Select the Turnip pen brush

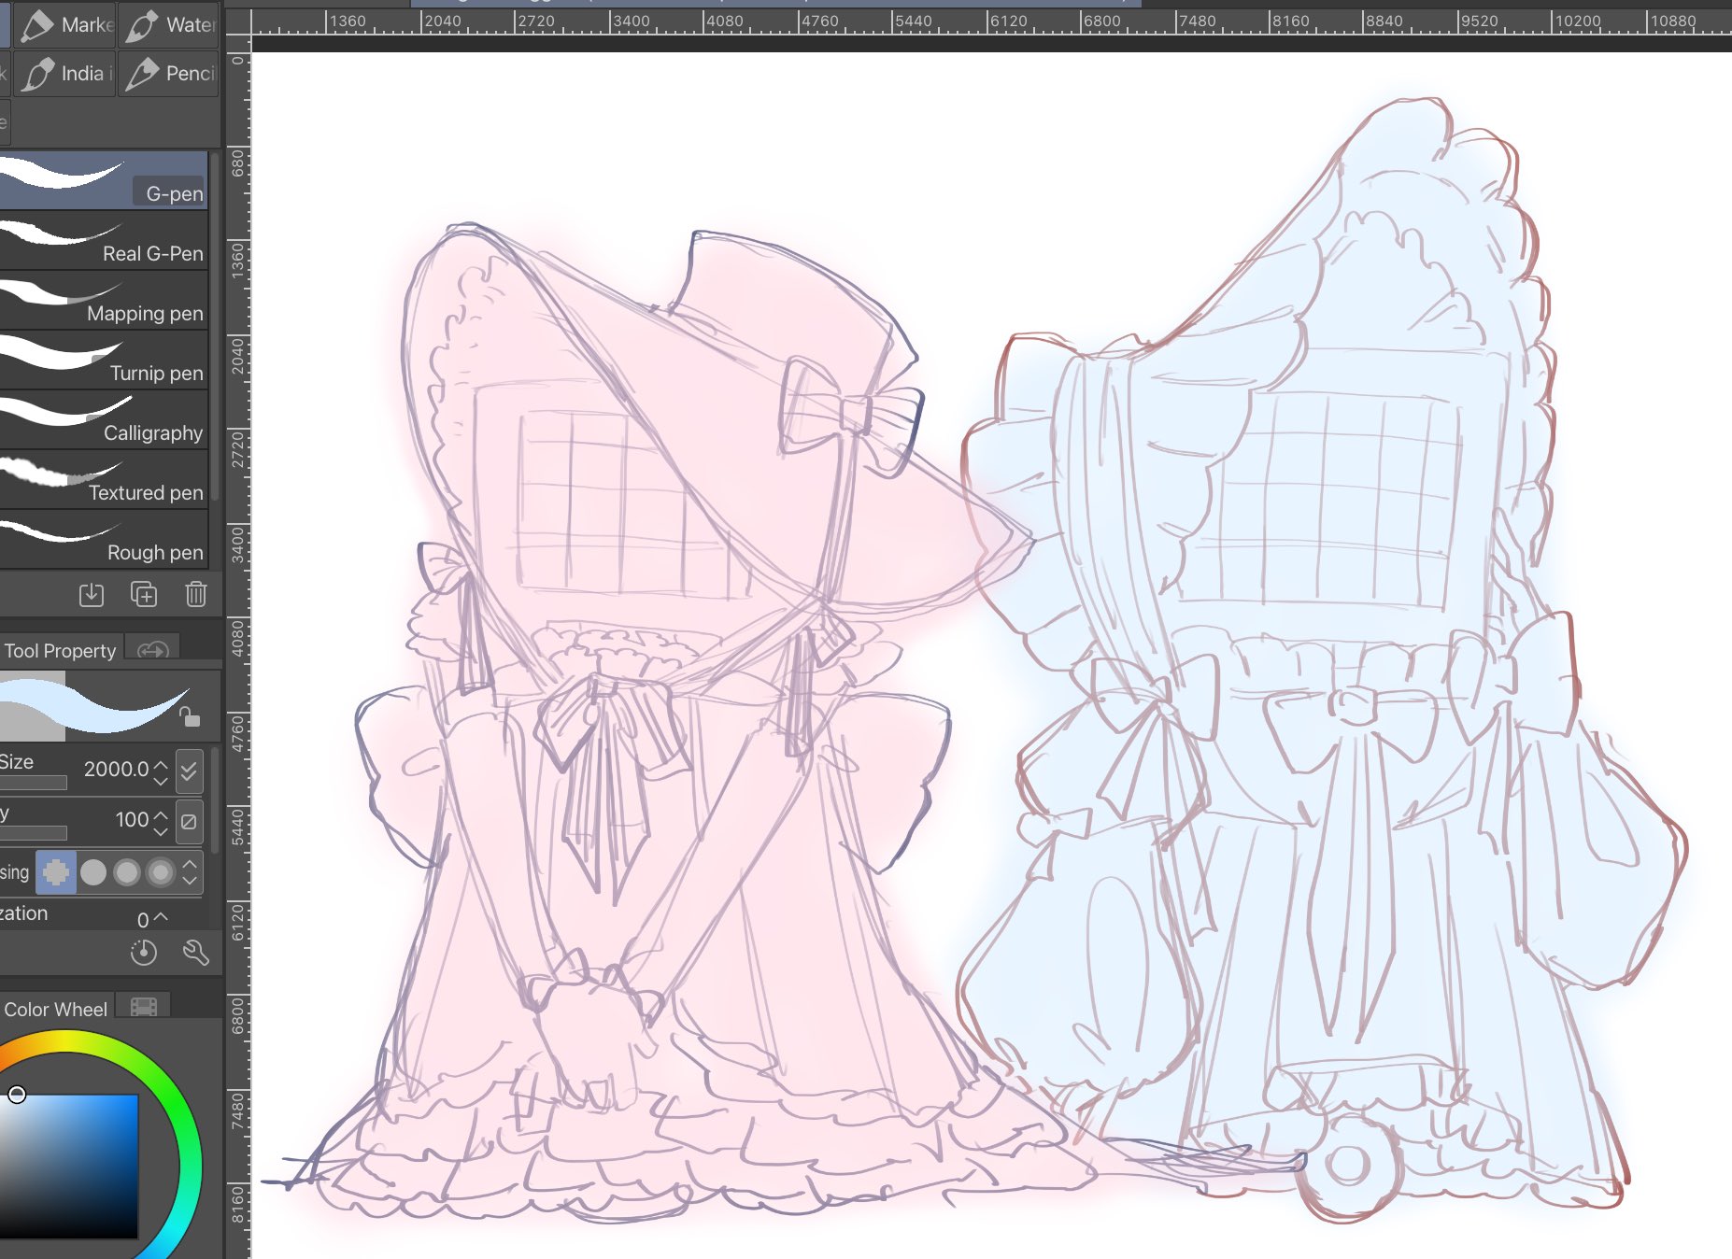pyautogui.click(x=103, y=361)
